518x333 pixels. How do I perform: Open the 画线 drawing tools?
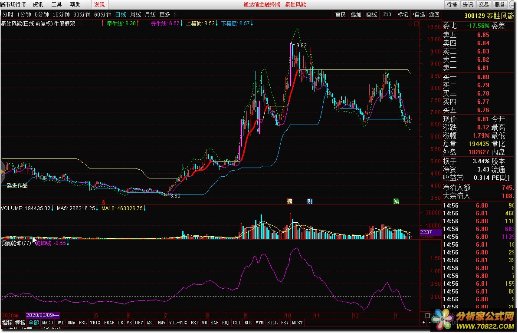click(371, 15)
